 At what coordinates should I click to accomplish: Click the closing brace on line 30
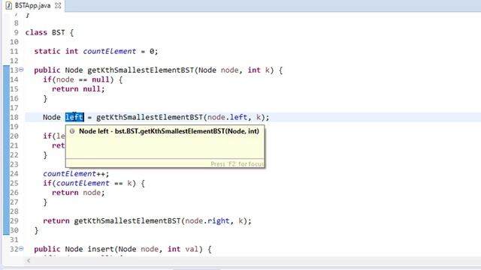click(36, 230)
